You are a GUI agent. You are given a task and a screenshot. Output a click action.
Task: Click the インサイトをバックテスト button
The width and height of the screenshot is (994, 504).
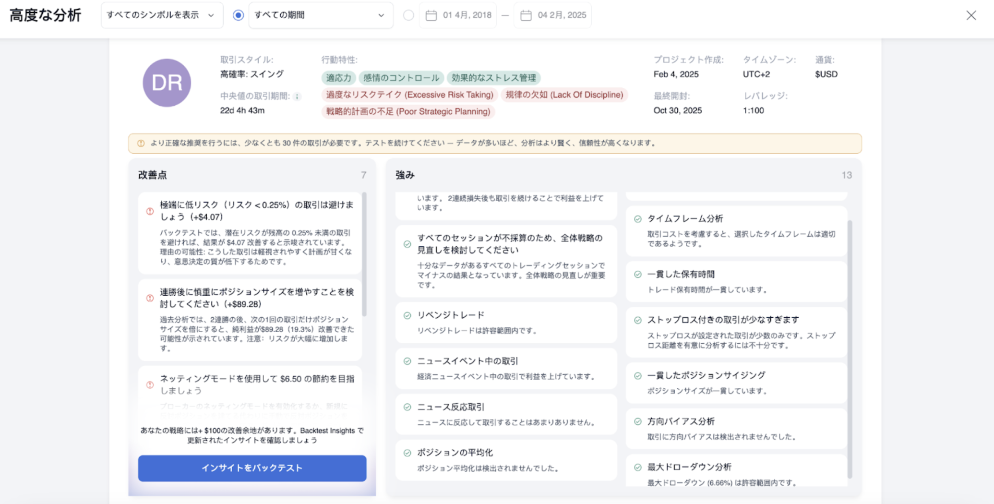(252, 468)
